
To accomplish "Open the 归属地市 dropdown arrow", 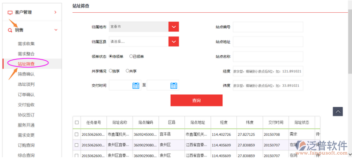I will point(173,27).
